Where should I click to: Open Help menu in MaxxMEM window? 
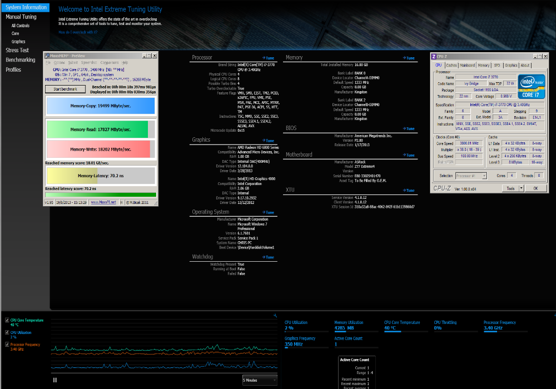tap(125, 63)
